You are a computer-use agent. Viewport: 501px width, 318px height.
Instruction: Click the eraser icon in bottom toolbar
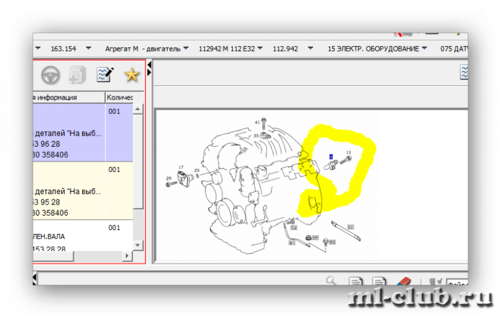(404, 282)
